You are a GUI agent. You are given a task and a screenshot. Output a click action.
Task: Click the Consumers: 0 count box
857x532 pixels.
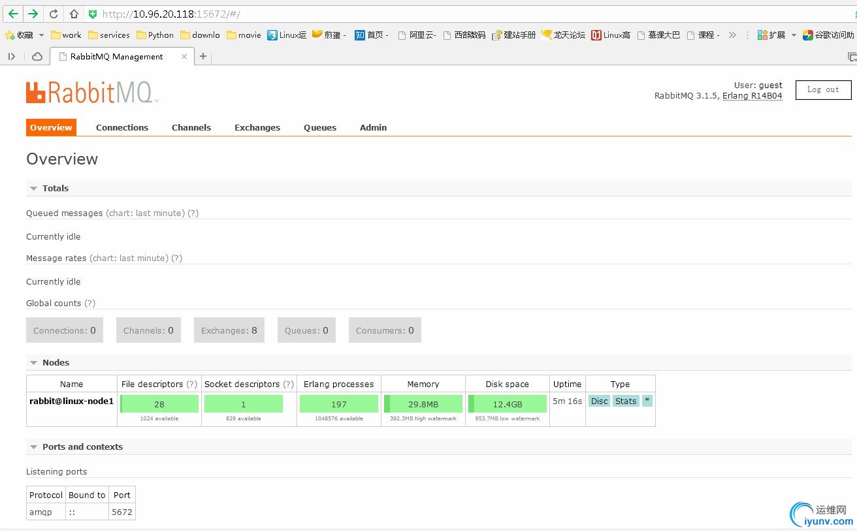(x=385, y=330)
